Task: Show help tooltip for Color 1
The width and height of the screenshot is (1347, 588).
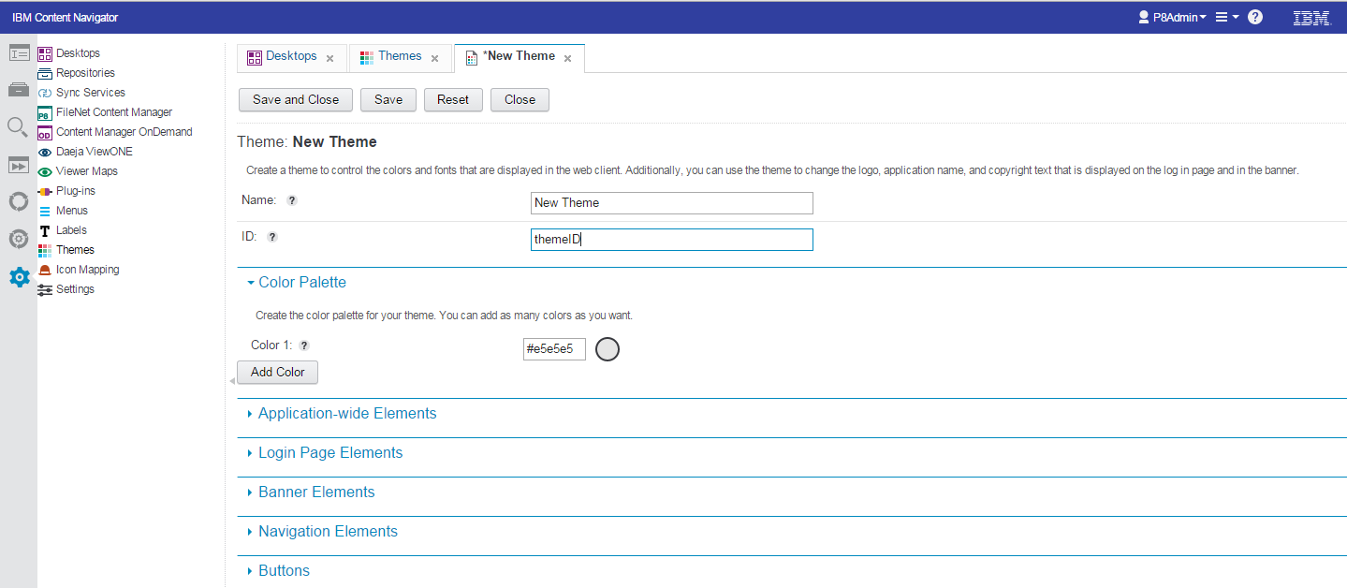Action: pyautogui.click(x=304, y=345)
